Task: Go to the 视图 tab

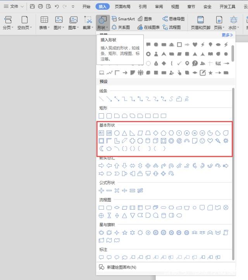Action: [x=175, y=7]
